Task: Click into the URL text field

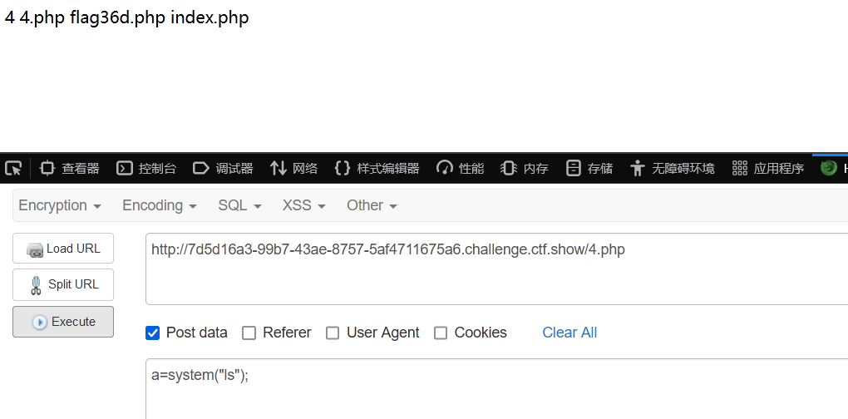Action: (x=496, y=269)
